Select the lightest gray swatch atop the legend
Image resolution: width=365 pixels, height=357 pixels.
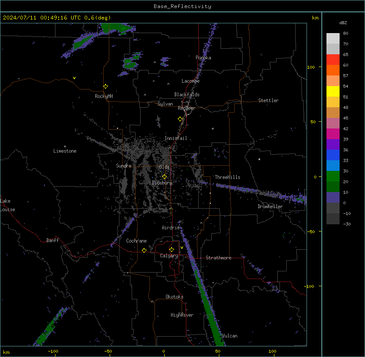coord(333,39)
